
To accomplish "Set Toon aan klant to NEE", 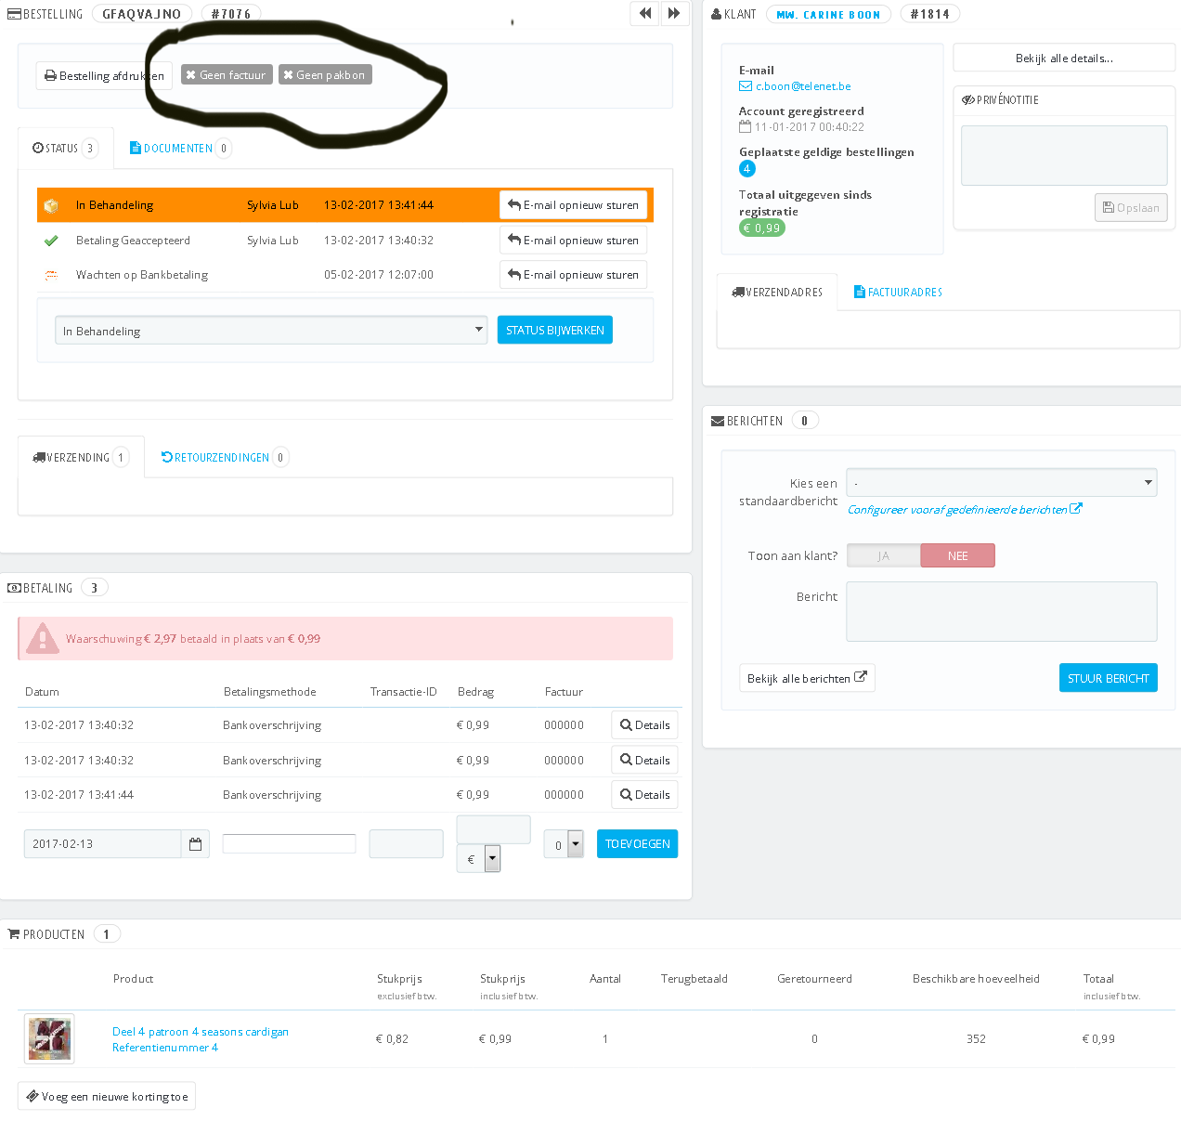I will 958,555.
